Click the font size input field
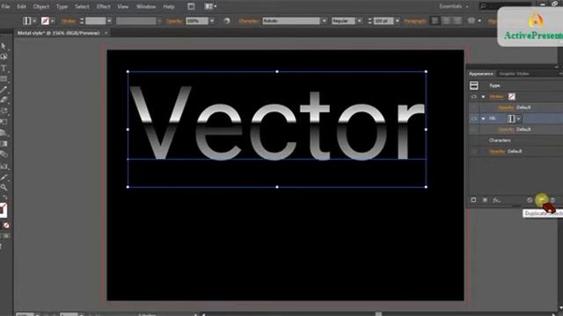The width and height of the screenshot is (563, 316). pyautogui.click(x=384, y=21)
